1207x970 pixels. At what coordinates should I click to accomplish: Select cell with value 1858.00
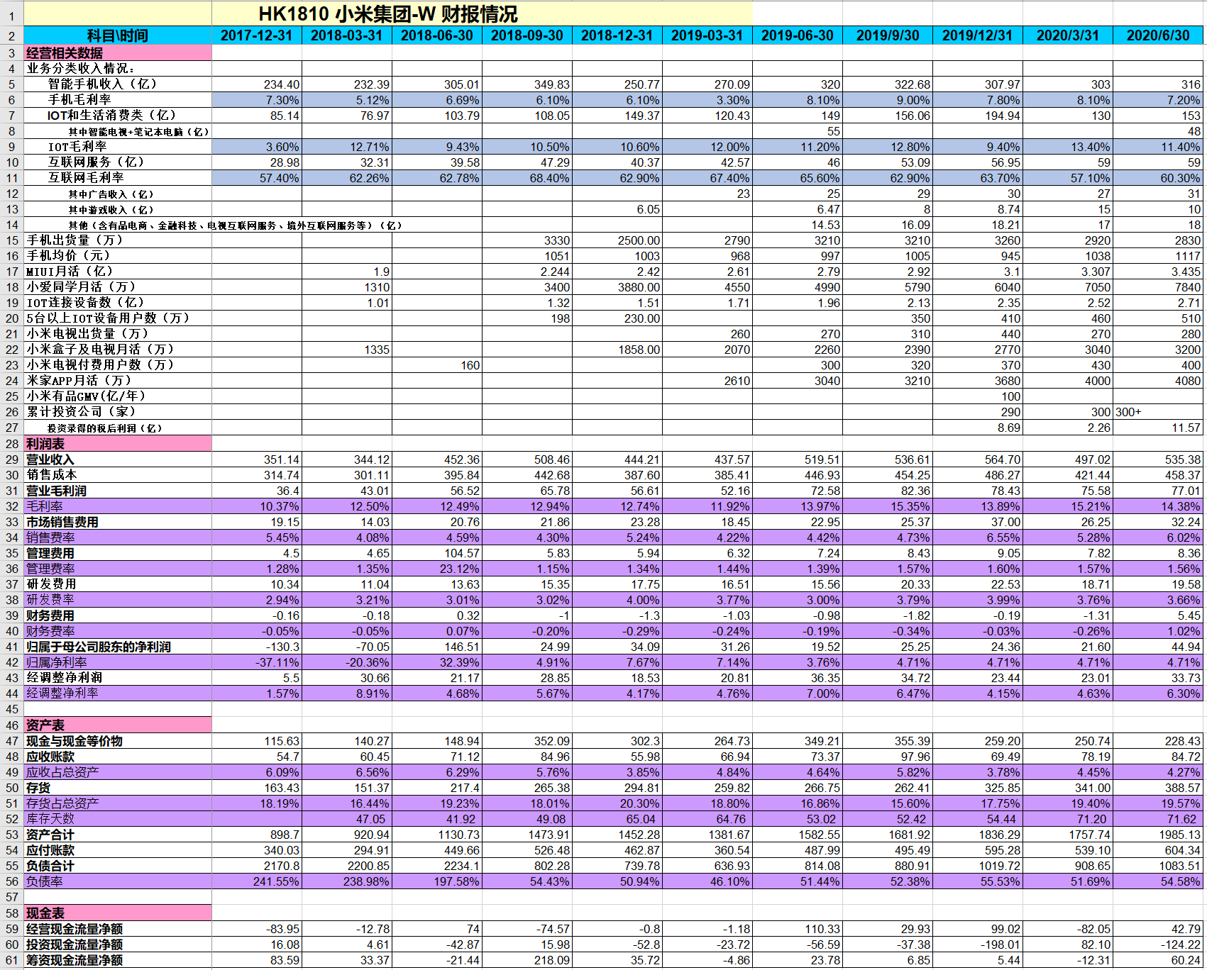pyautogui.click(x=617, y=350)
